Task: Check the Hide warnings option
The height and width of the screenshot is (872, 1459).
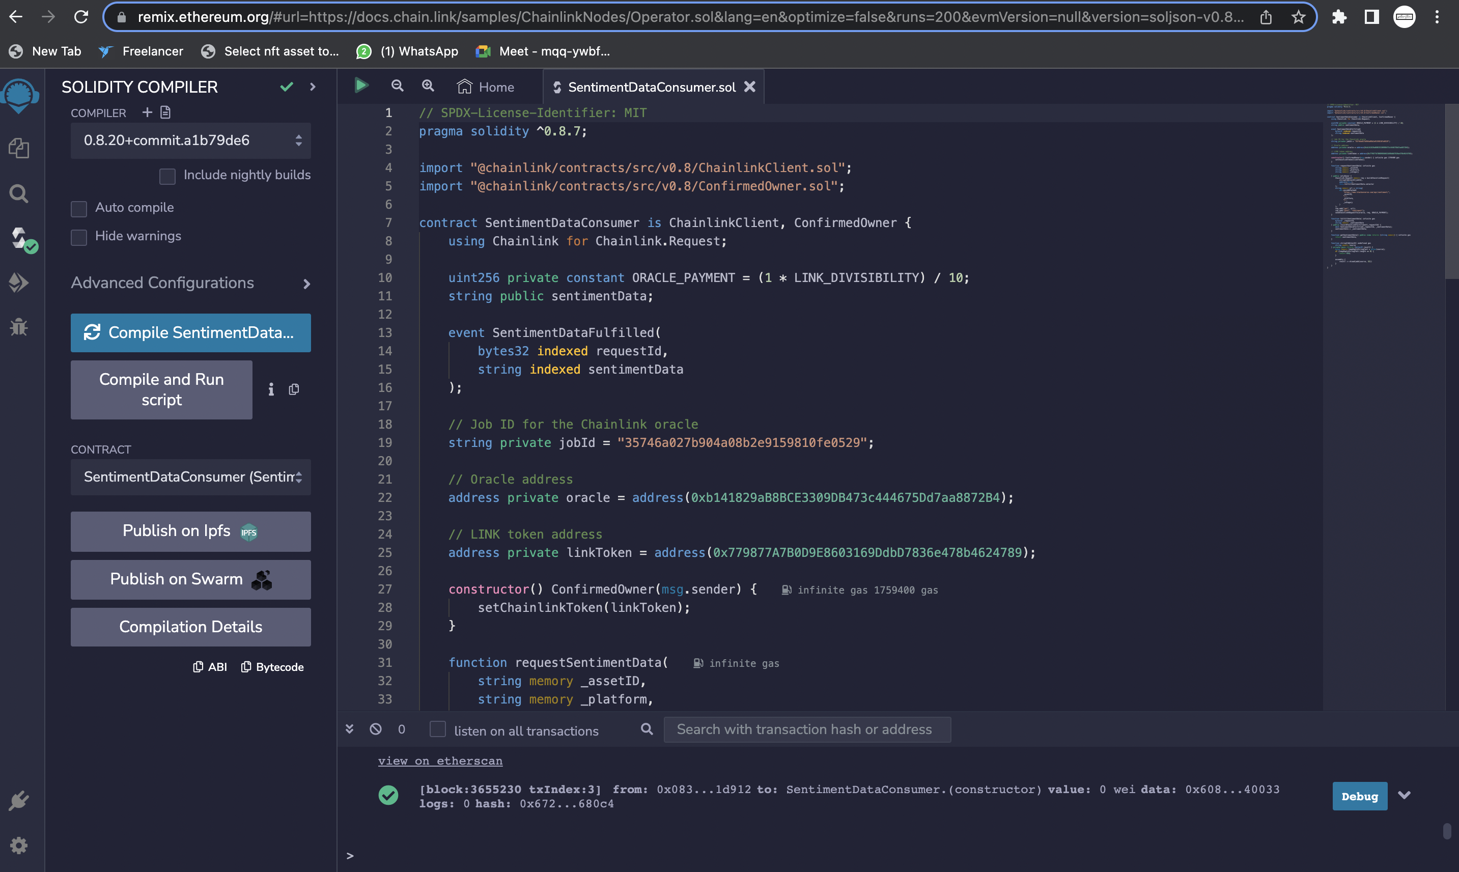Action: [x=79, y=237]
